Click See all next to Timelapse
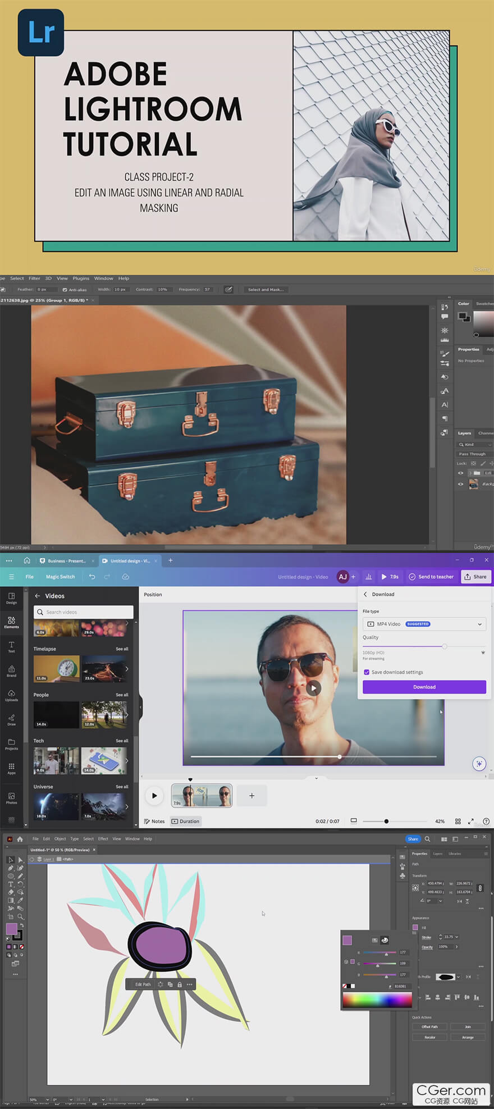 point(122,649)
